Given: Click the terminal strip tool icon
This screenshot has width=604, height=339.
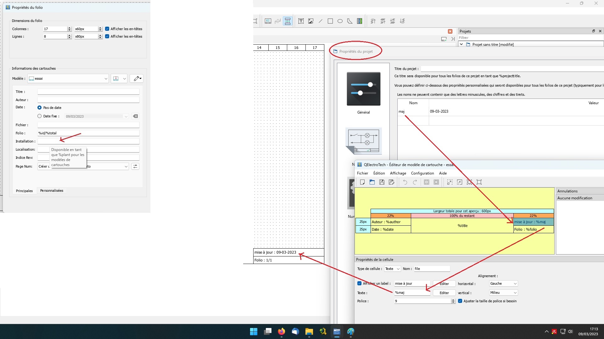Looking at the screenshot, I should (360, 21).
